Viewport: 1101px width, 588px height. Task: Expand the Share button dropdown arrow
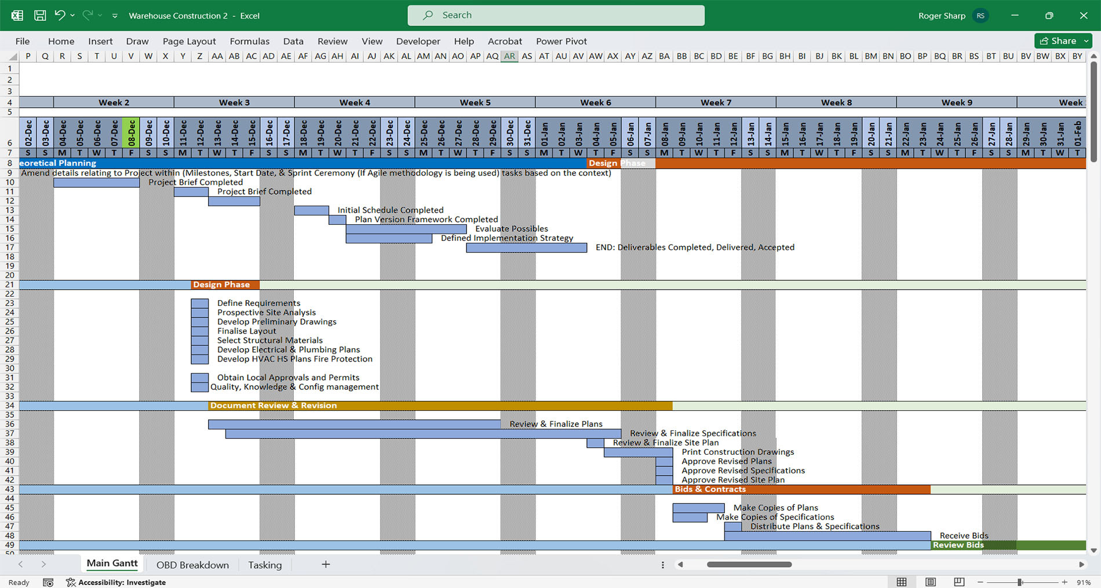click(1086, 41)
